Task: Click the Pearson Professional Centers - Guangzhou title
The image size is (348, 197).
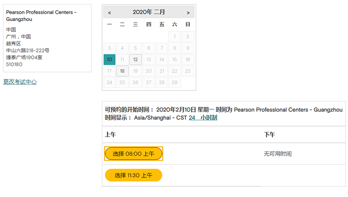Action: pos(41,15)
